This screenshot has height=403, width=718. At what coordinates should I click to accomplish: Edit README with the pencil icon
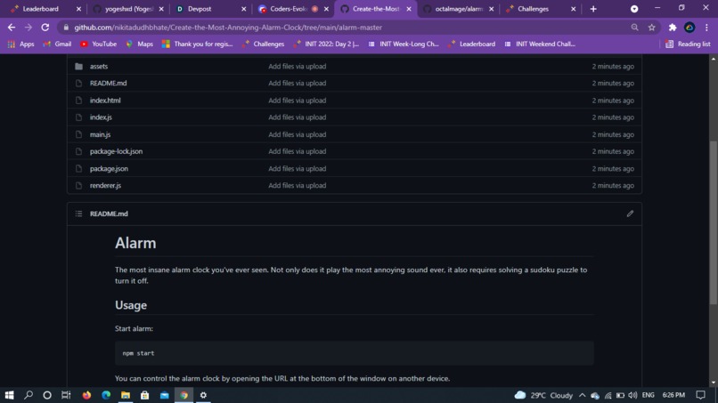630,214
